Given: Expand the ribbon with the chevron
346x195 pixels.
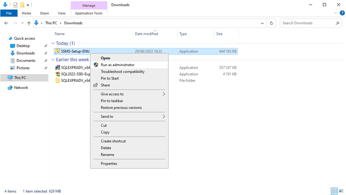Looking at the screenshot, I should [335, 13].
